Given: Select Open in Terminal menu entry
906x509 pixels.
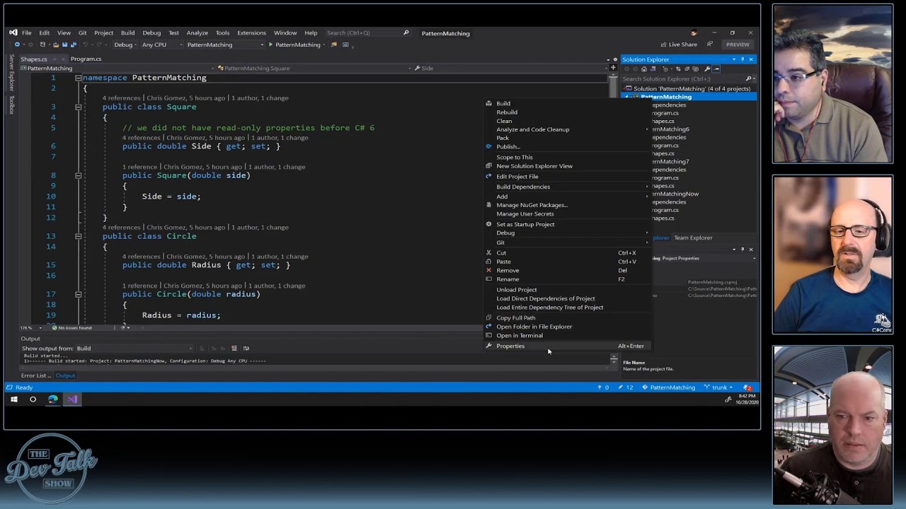Looking at the screenshot, I should 566,335.
